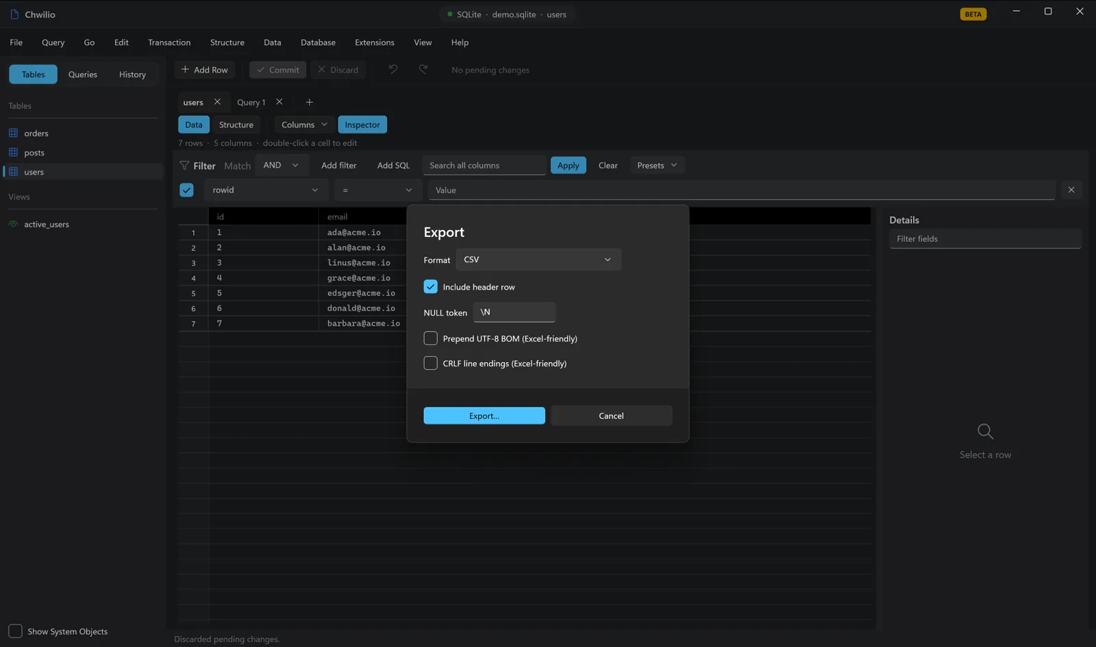
Task: Click the BETA badge
Action: (x=973, y=14)
